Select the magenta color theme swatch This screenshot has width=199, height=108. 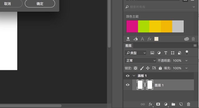[x=132, y=26]
